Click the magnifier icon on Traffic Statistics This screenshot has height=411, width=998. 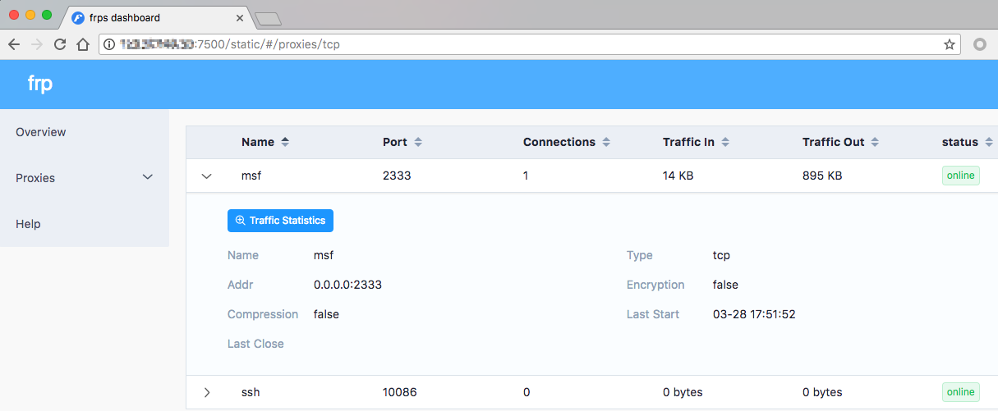pos(241,221)
